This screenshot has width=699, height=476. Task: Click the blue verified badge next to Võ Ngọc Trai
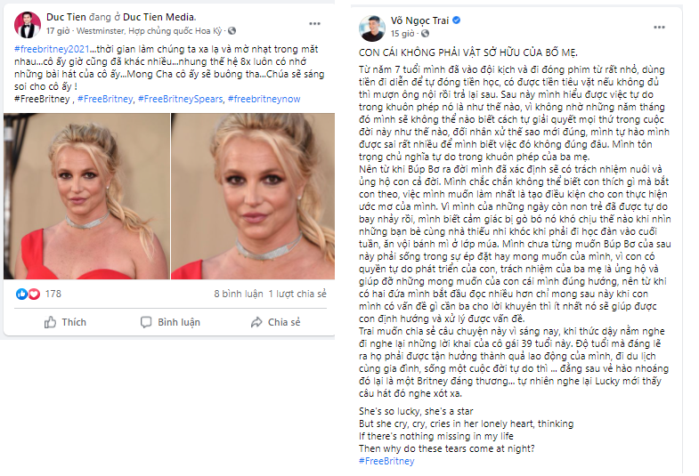[457, 20]
